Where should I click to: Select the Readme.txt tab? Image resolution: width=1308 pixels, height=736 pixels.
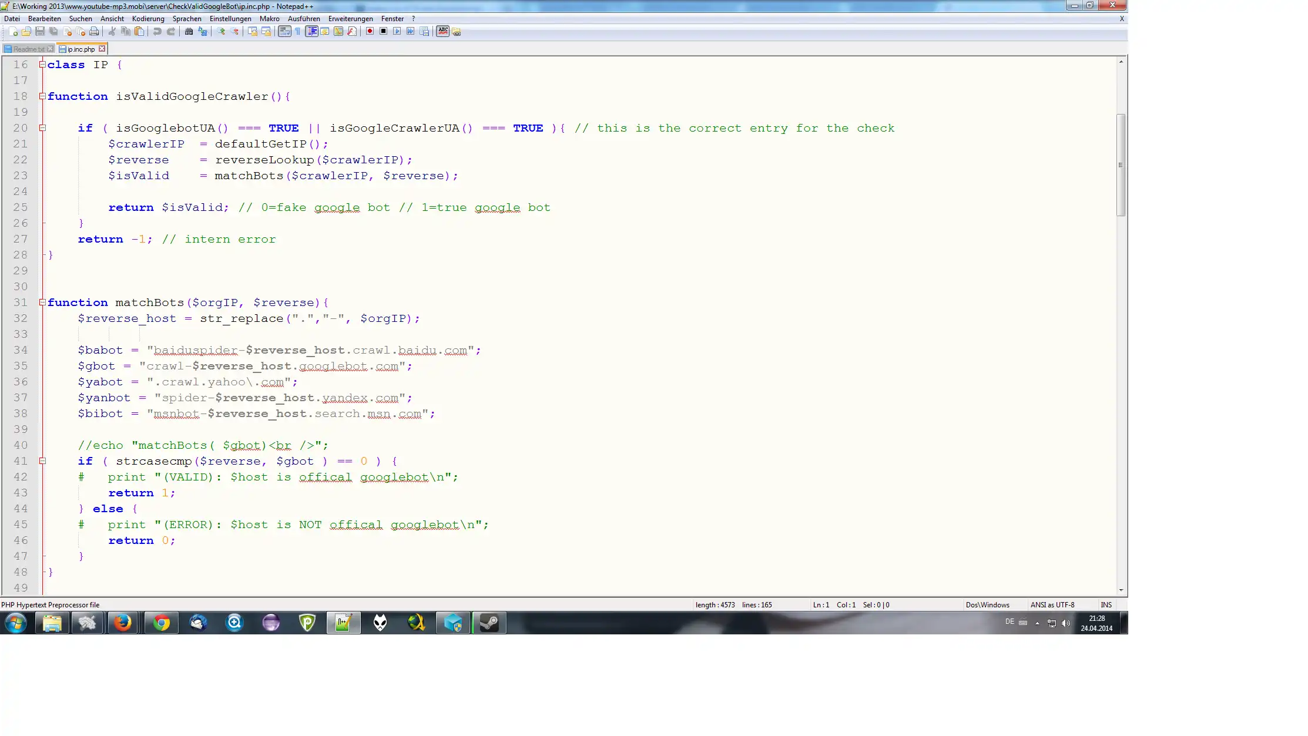29,49
